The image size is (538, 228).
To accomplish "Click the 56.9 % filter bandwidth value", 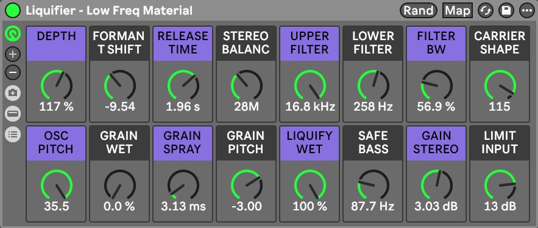I will 436,107.
